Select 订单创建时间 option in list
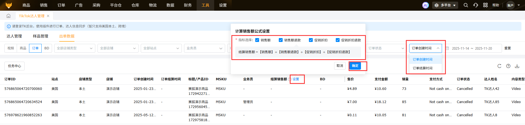Screen dimensions: 525x125 coord(426,59)
